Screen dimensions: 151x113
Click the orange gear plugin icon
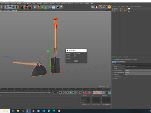pos(104,7)
